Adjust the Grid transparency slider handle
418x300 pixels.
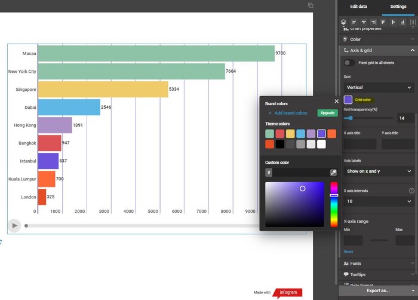pyautogui.click(x=351, y=118)
